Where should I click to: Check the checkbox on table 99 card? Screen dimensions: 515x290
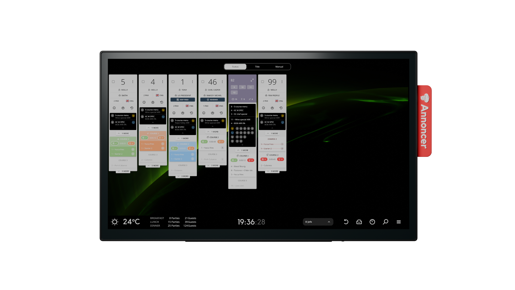coord(263,82)
